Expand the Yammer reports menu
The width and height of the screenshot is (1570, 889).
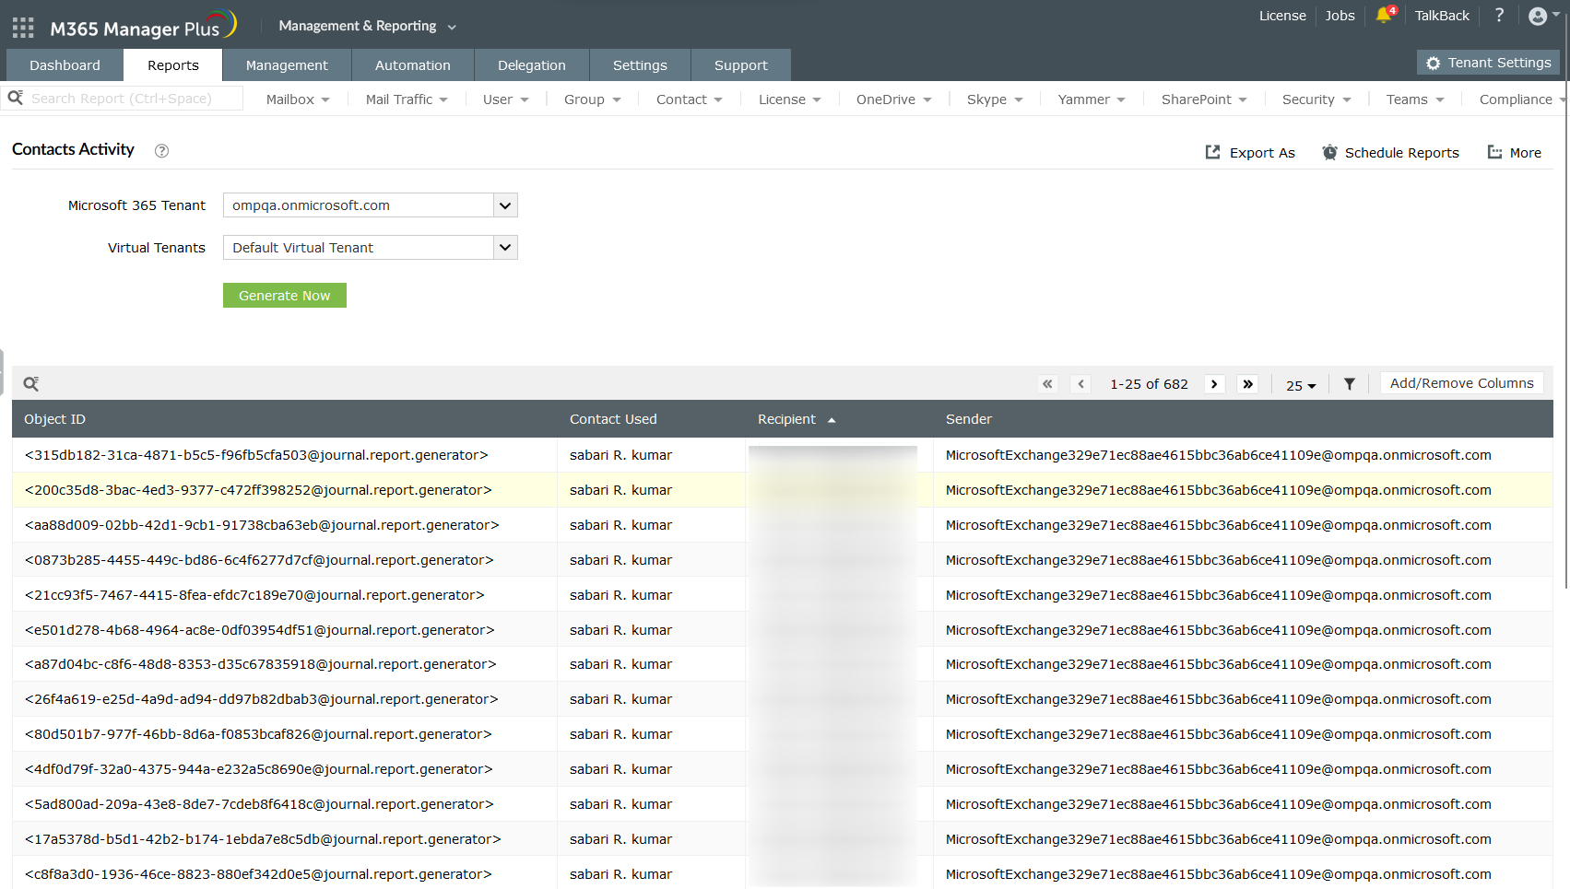pos(1092,99)
